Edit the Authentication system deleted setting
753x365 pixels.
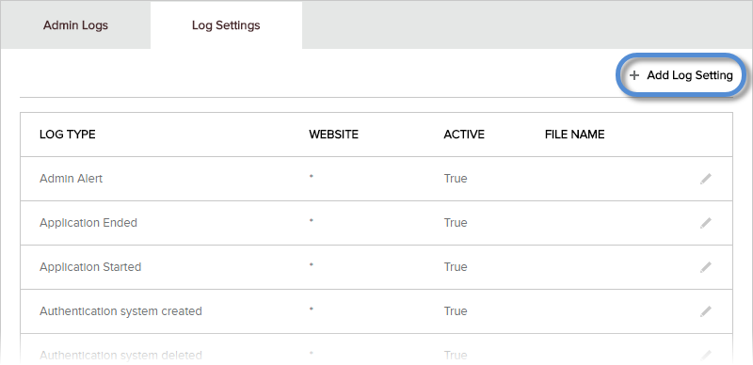(705, 356)
